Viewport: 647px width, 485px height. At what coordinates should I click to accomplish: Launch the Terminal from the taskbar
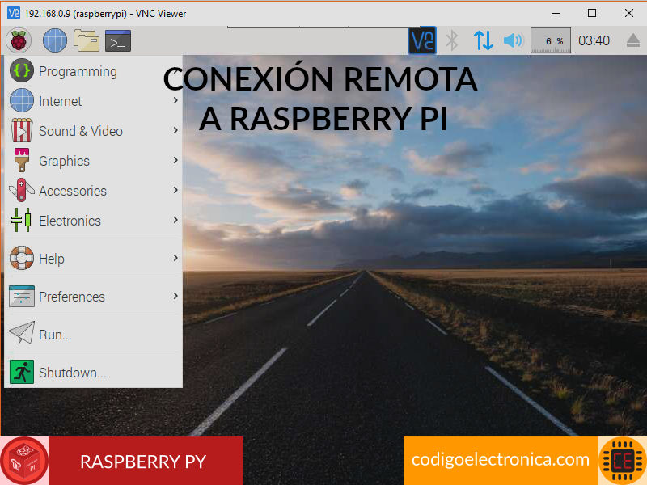click(x=118, y=41)
